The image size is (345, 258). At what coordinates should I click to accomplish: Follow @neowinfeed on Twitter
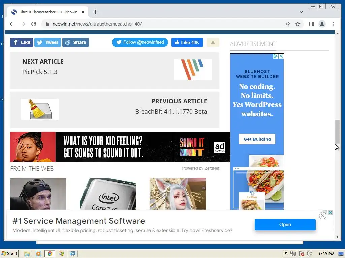(140, 42)
